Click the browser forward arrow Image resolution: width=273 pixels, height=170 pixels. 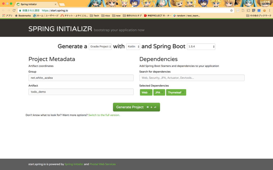click(9, 10)
